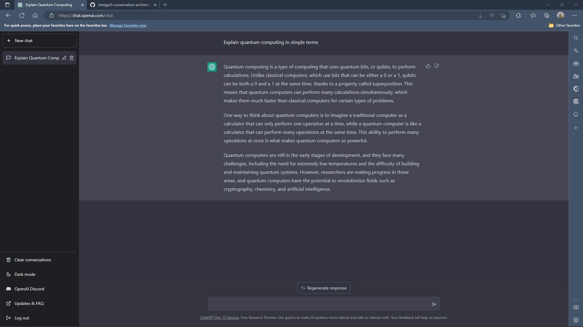This screenshot has height=327, width=583.
Task: Click the ChatGPT logo/icon in response
Action: pos(212,67)
